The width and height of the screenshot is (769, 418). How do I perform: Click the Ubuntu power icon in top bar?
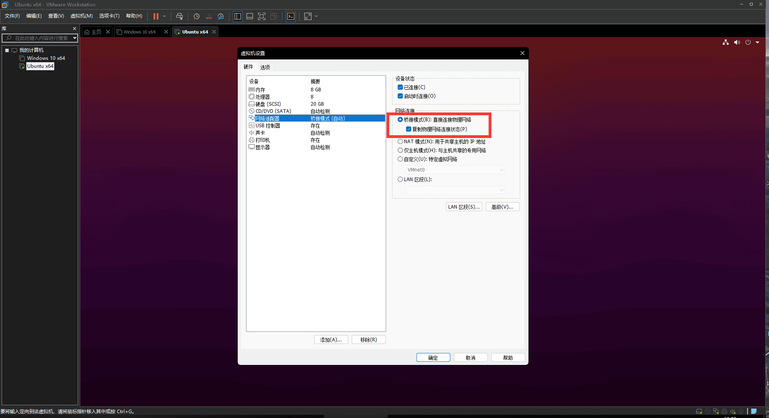748,42
